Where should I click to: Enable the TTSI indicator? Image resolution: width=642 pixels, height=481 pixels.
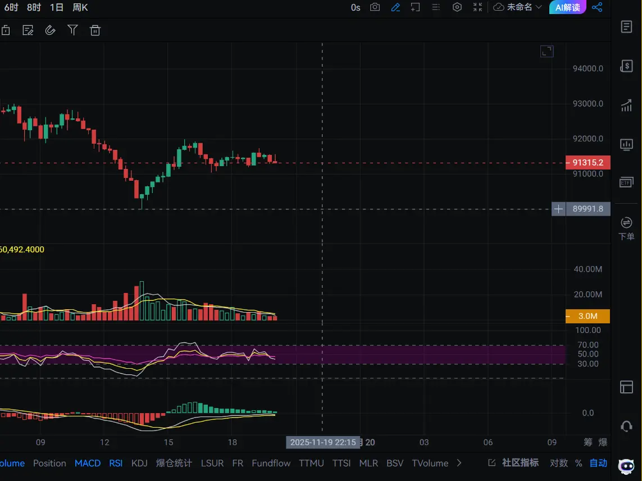342,463
